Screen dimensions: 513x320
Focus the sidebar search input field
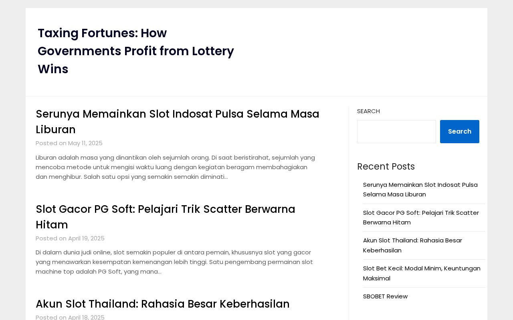point(396,132)
